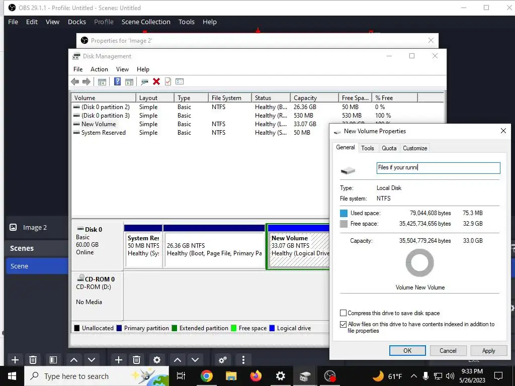The width and height of the screenshot is (515, 386).
Task: Move source down with arrow icon
Action: 195,360
